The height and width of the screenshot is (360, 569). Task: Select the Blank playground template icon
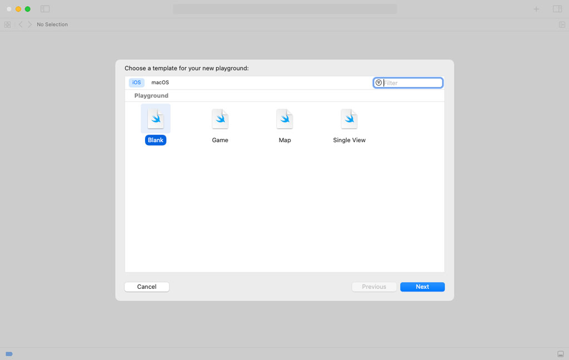click(156, 119)
